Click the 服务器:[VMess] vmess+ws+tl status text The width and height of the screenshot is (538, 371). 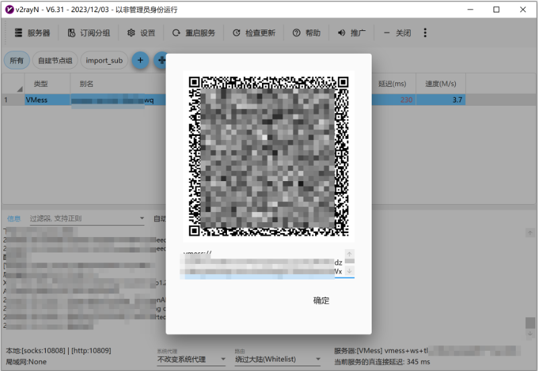[381, 351]
